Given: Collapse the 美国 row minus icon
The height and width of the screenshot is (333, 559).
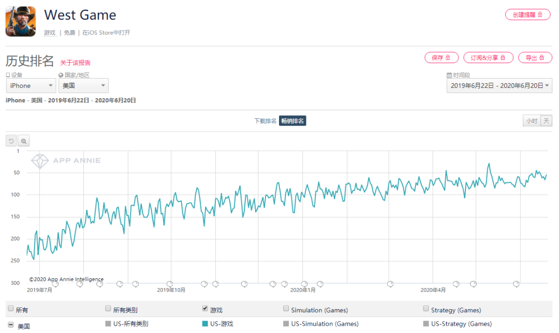Looking at the screenshot, I should pos(11,325).
